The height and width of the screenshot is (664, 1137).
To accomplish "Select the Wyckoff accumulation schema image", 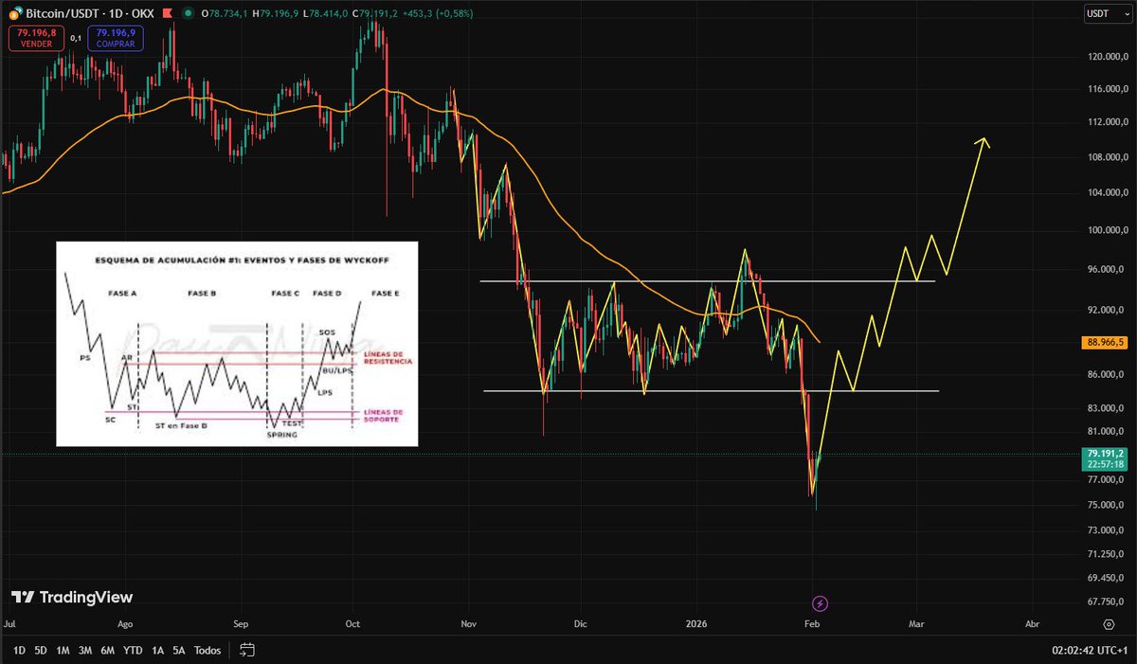I will pyautogui.click(x=236, y=343).
